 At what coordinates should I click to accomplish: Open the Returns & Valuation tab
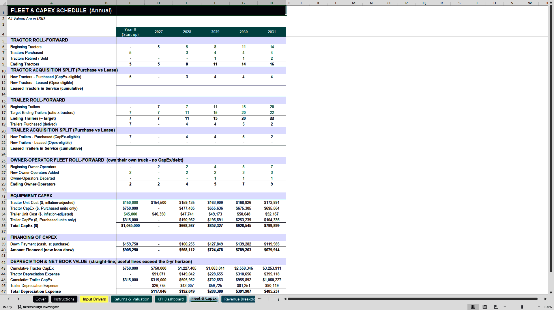pos(131,299)
